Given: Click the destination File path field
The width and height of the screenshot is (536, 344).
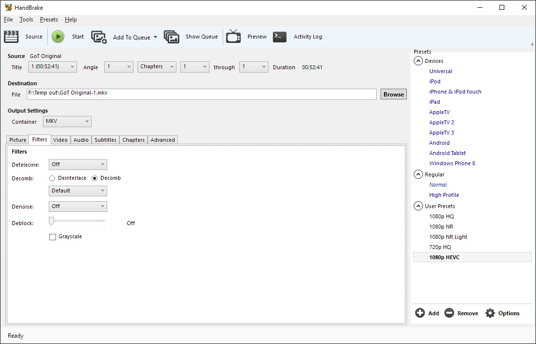Looking at the screenshot, I should [202, 94].
